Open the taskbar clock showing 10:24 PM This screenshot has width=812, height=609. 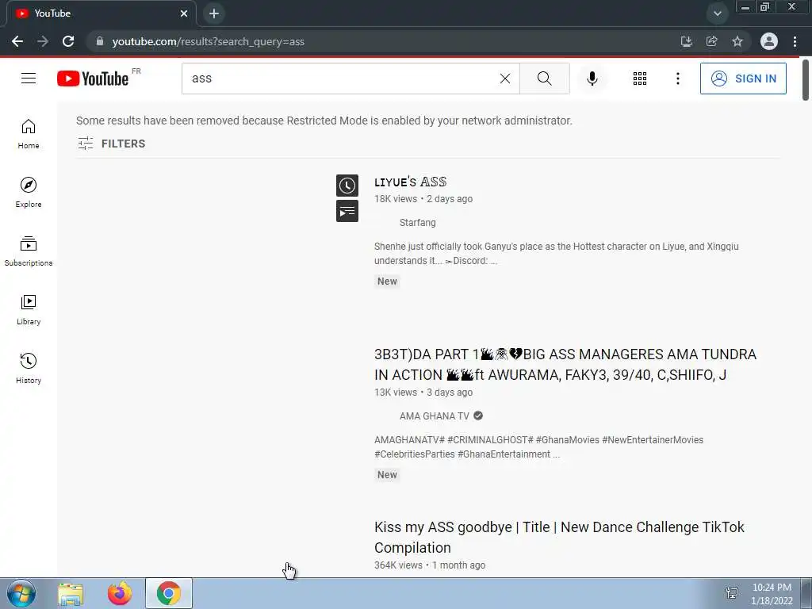(x=772, y=593)
